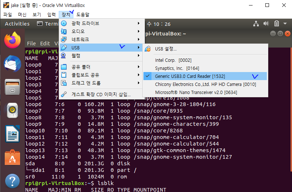Click the network adapters icon
The height and width of the screenshot is (192, 292).
pyautogui.click(x=64, y=39)
